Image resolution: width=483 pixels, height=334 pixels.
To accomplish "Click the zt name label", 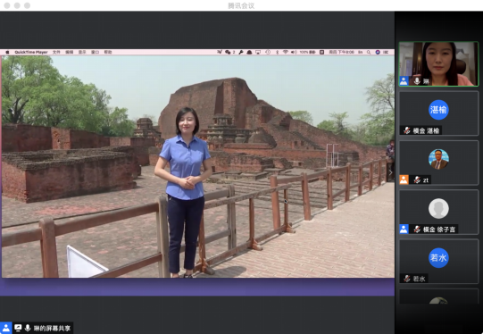I will [x=426, y=180].
